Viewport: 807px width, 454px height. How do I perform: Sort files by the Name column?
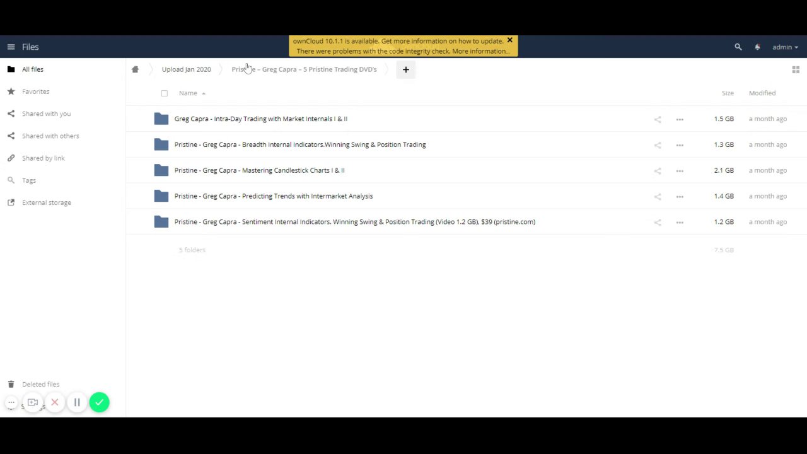point(188,93)
